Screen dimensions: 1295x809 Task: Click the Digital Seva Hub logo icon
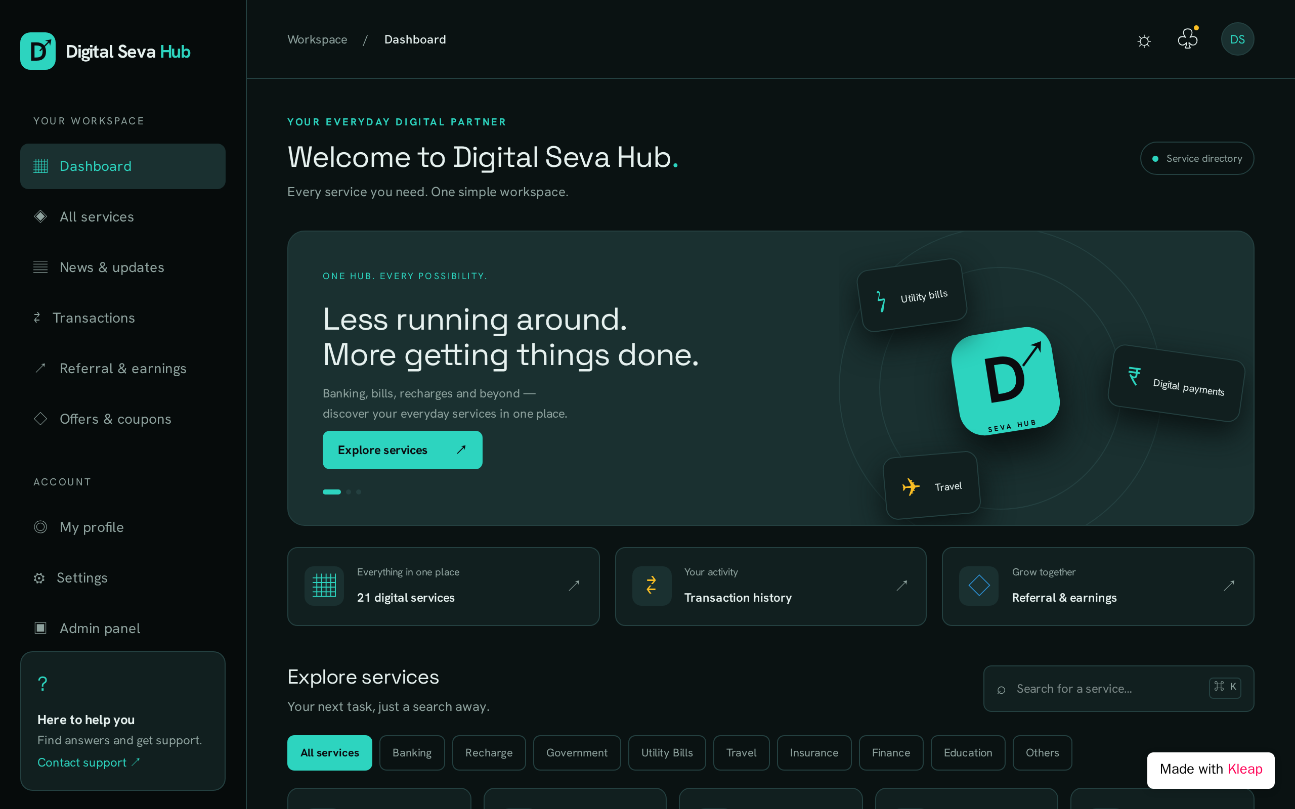click(38, 51)
